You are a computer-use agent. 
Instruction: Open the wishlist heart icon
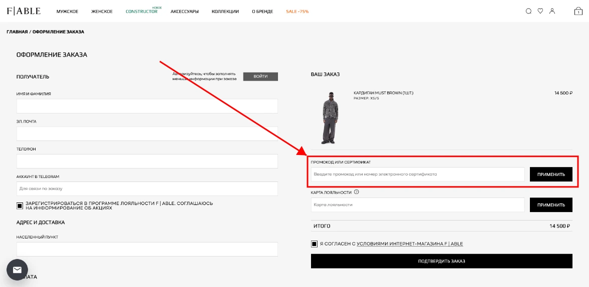pyautogui.click(x=540, y=11)
